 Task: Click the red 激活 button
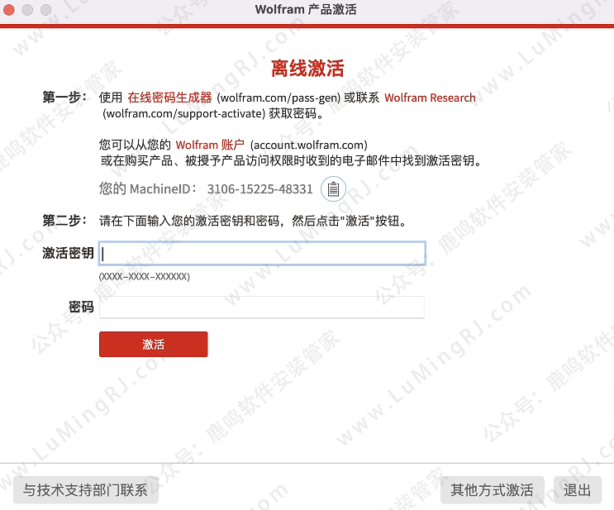[x=154, y=345]
